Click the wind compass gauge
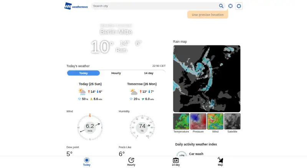Viewport: 307px width, 168px height. (90, 127)
